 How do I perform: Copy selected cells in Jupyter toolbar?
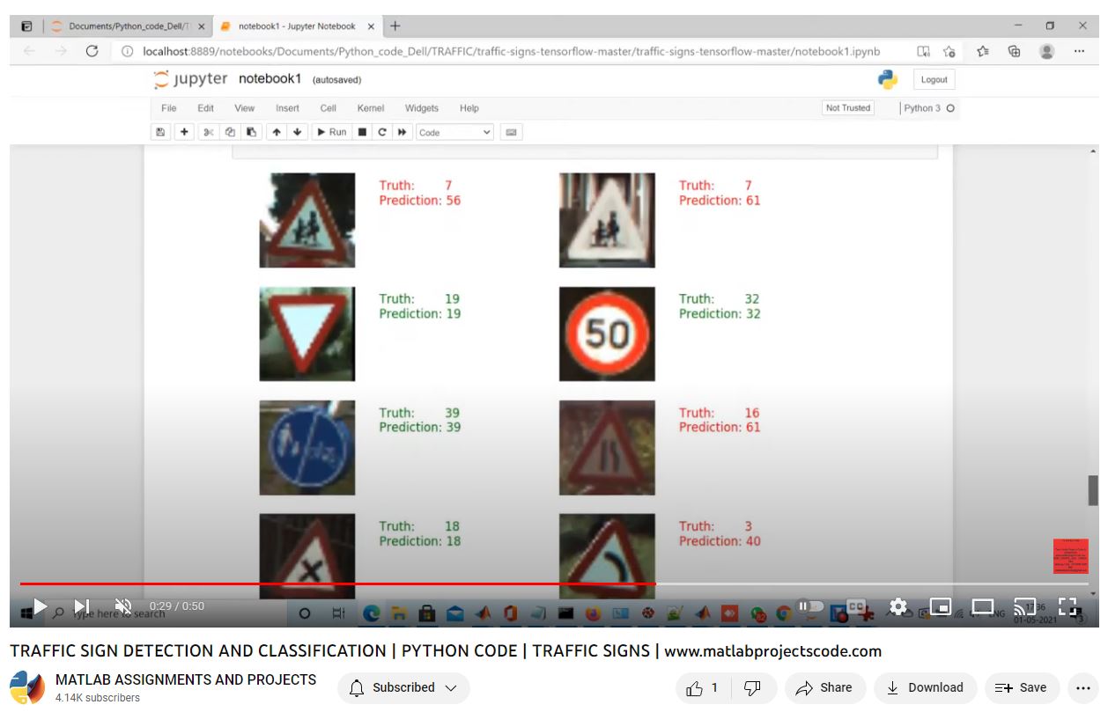[x=230, y=132]
